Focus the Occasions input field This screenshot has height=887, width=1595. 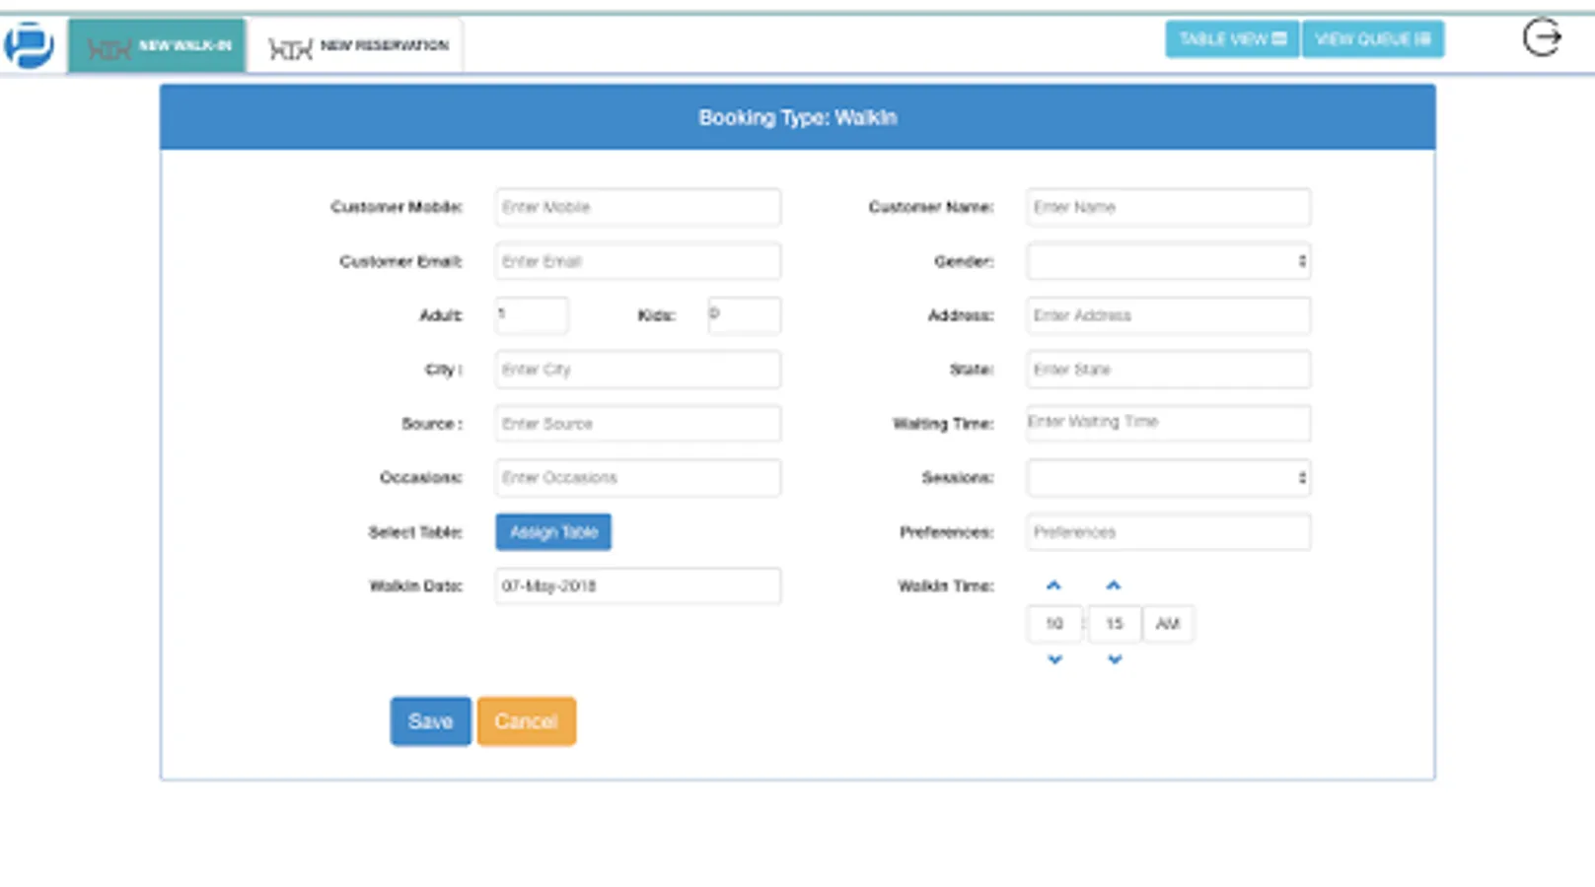[638, 478]
